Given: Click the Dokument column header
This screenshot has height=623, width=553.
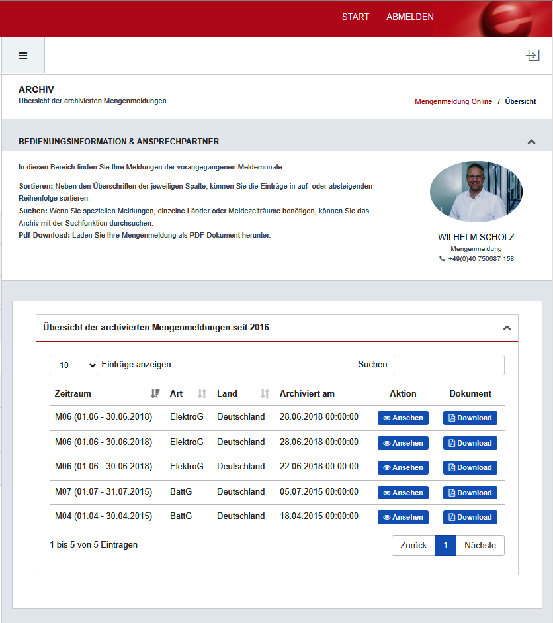Looking at the screenshot, I should coord(470,393).
